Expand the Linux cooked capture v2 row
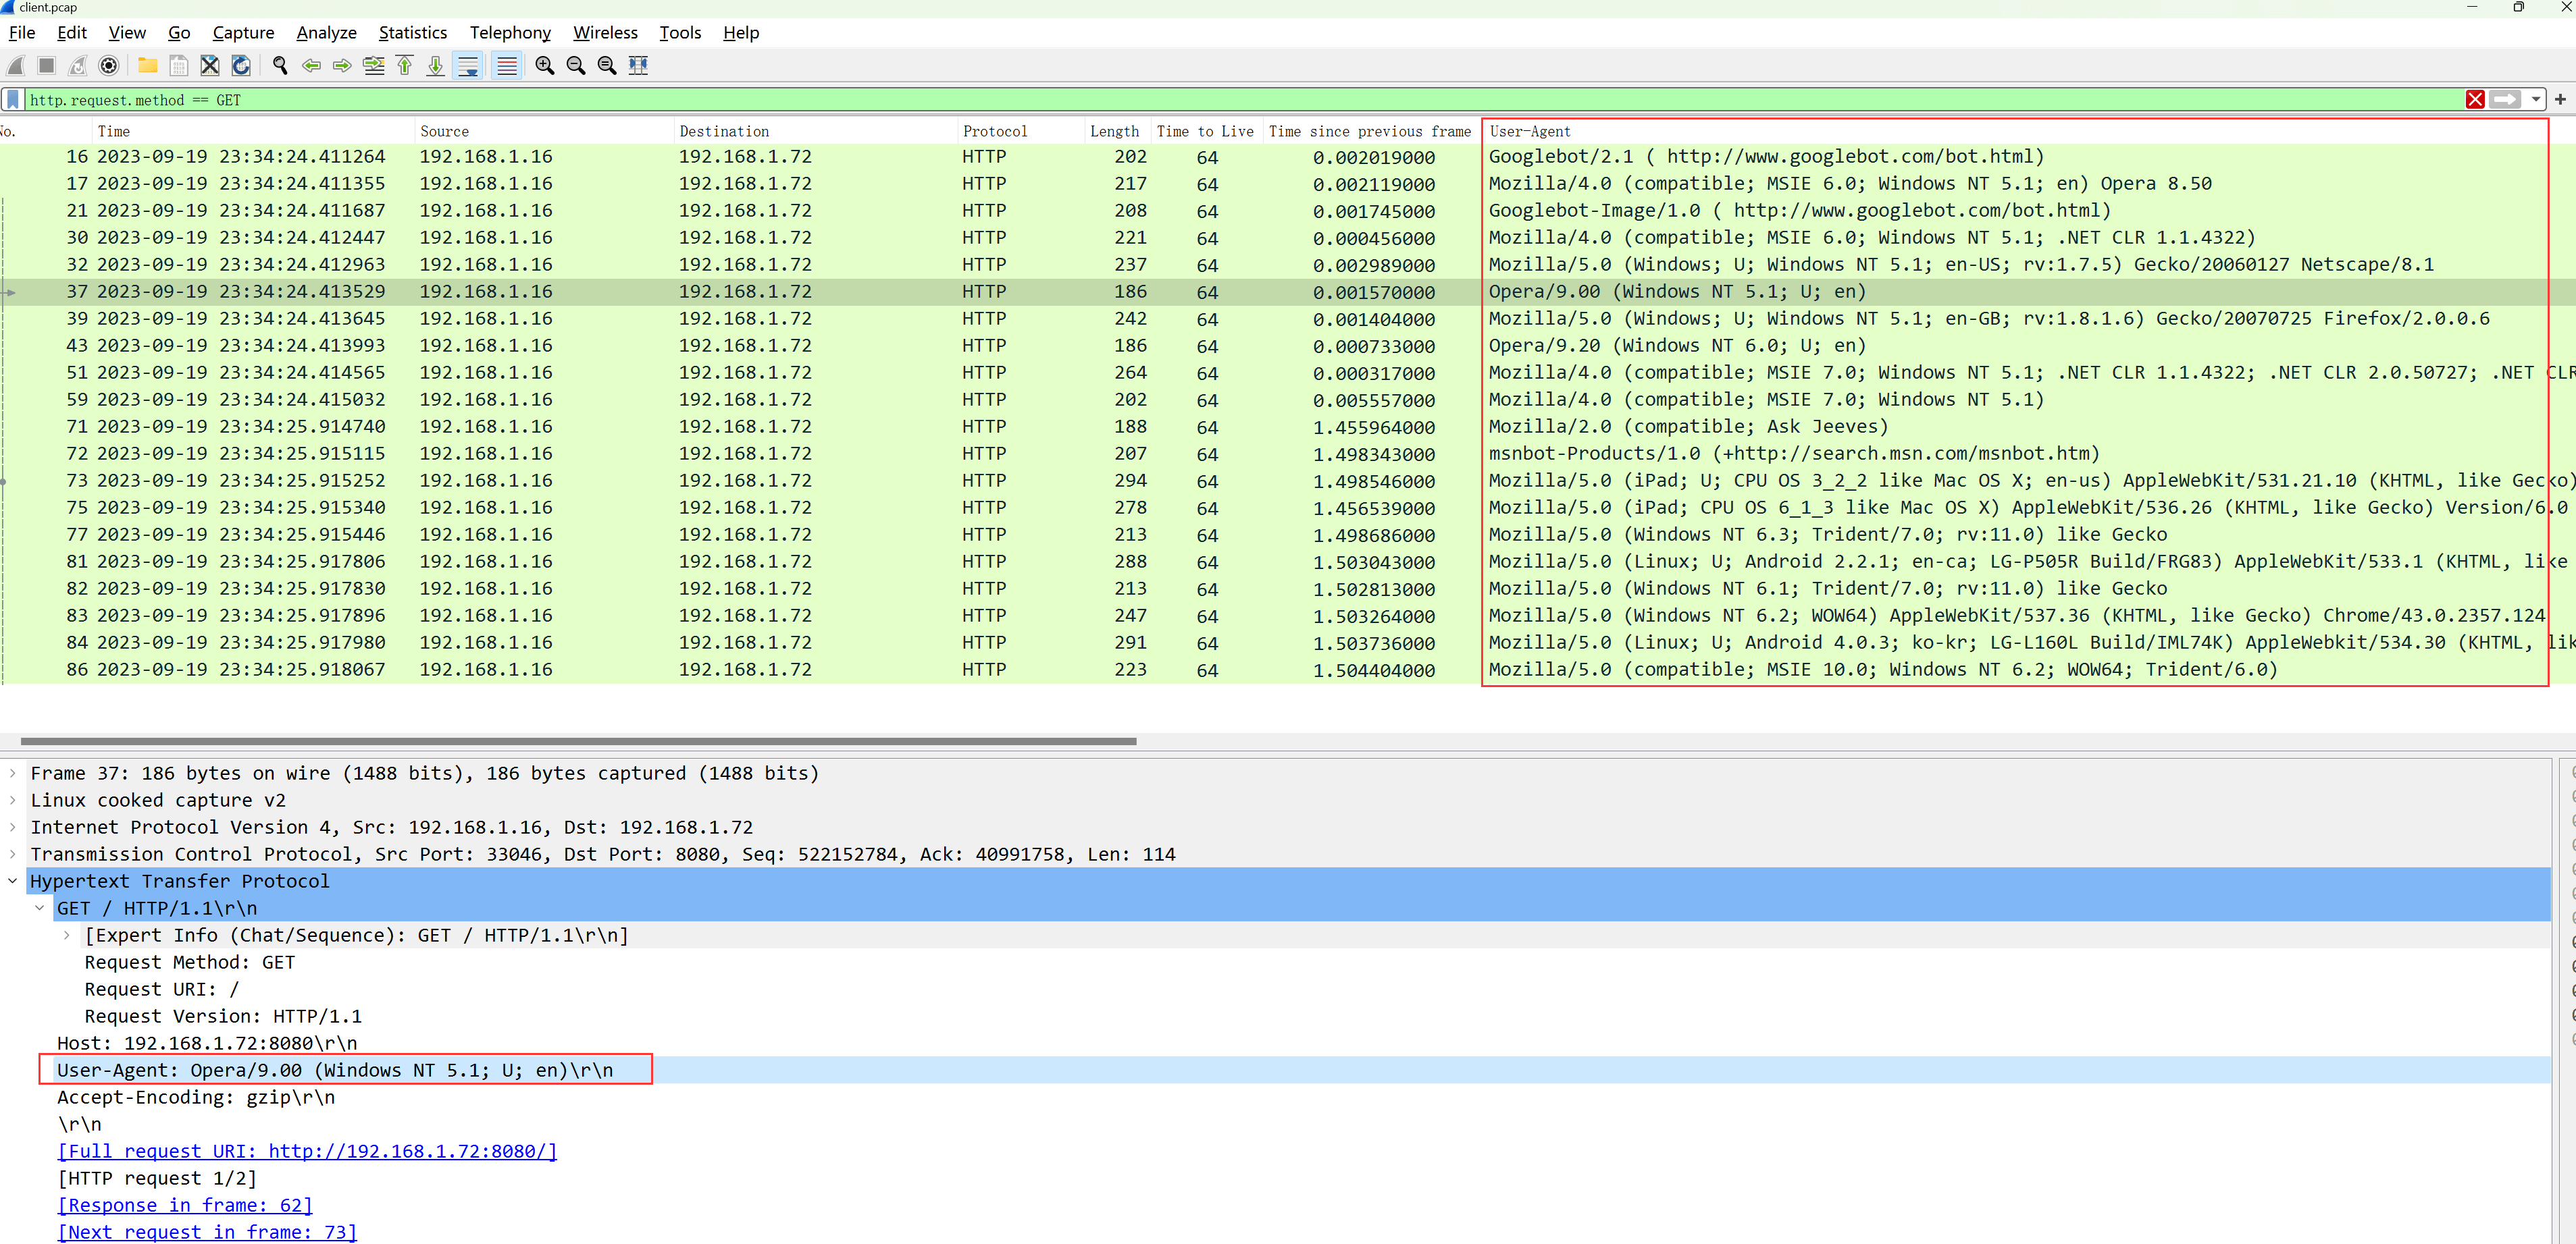The image size is (2576, 1244). point(12,801)
